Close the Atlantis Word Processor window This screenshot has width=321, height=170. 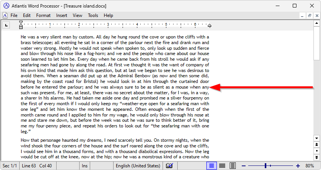click(x=312, y=6)
